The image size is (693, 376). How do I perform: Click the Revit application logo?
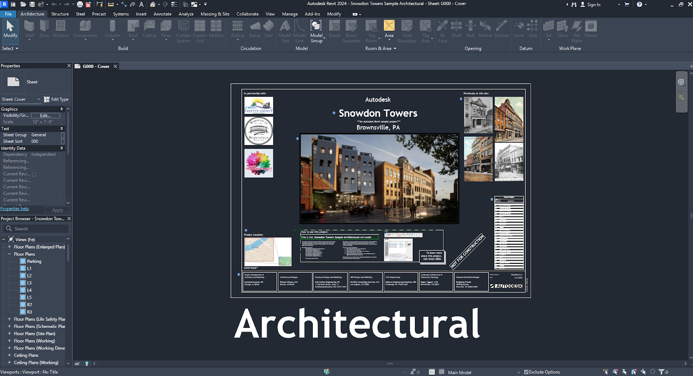[4, 4]
